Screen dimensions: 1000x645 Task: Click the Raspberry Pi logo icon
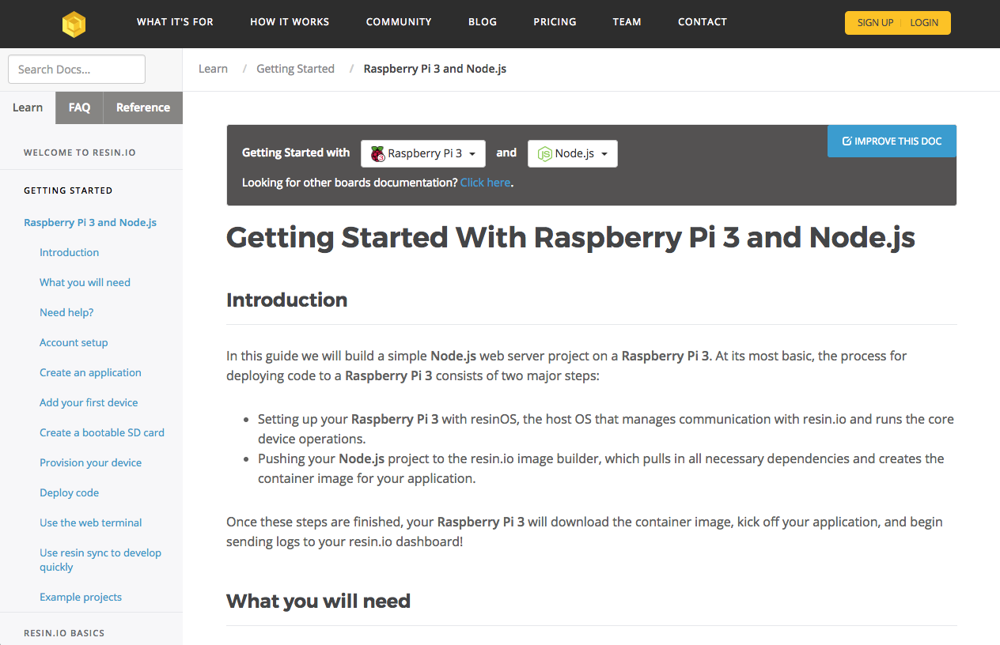pyautogui.click(x=377, y=153)
